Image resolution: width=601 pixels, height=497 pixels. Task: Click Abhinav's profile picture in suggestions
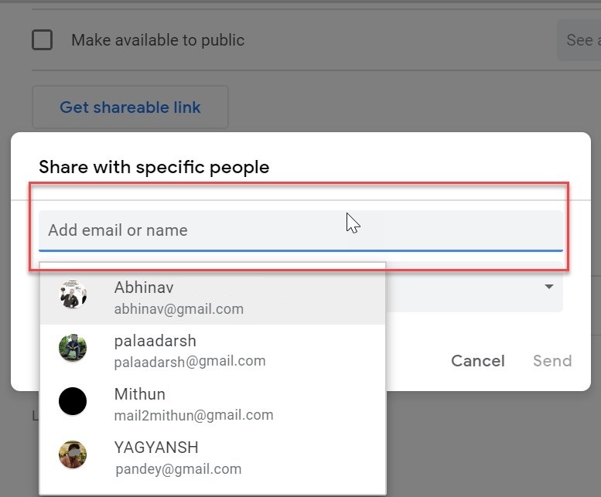[x=73, y=294]
